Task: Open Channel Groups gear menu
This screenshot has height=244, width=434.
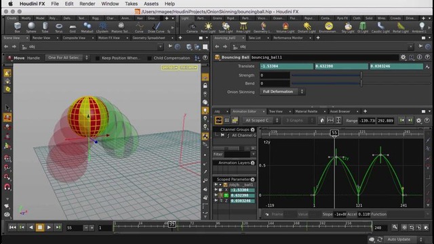Action: coord(252,129)
